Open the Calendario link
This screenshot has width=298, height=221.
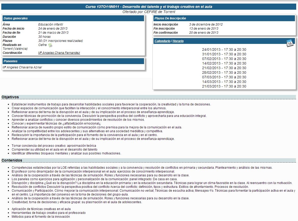tap(162, 41)
